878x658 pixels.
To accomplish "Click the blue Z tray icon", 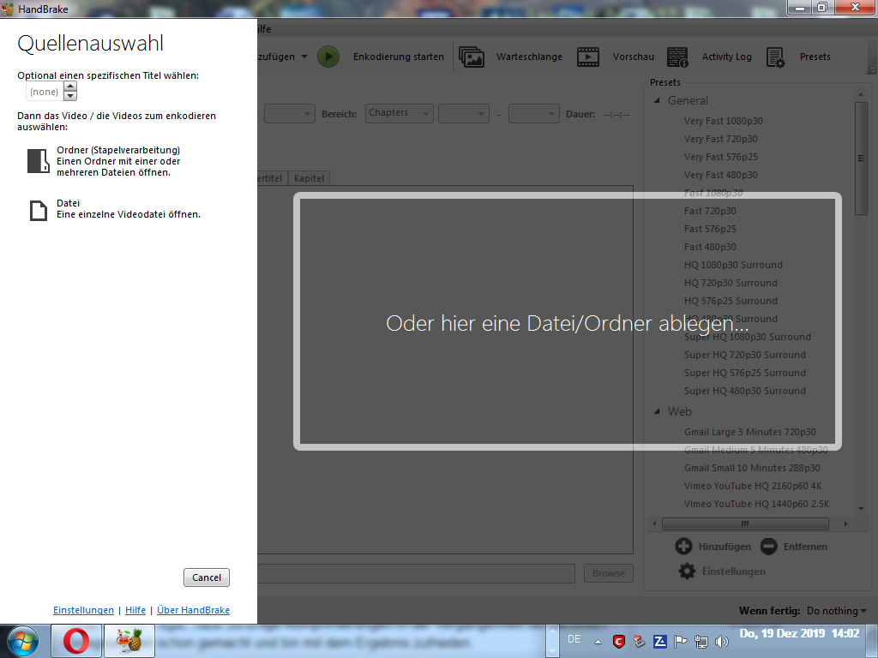I will (x=659, y=642).
